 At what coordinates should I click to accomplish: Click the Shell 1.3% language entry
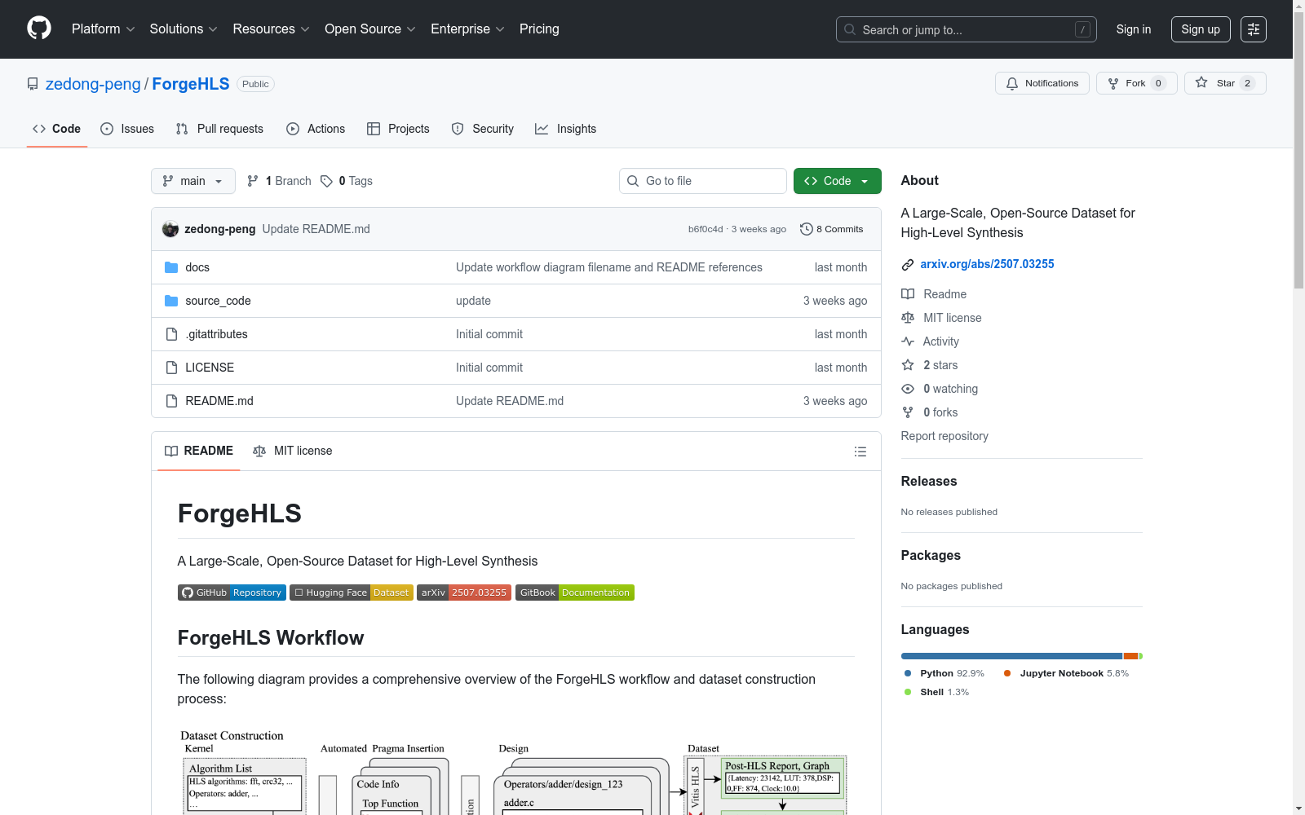coord(936,692)
